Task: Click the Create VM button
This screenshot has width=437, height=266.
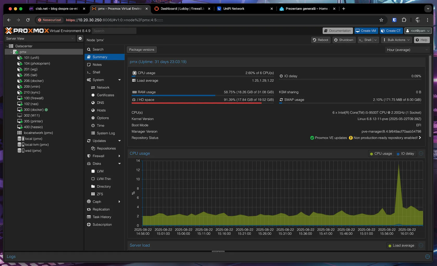Action: point(366,31)
